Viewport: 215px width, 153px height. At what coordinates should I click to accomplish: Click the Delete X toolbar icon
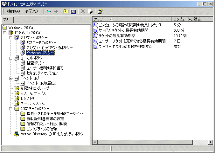[x=83, y=11]
